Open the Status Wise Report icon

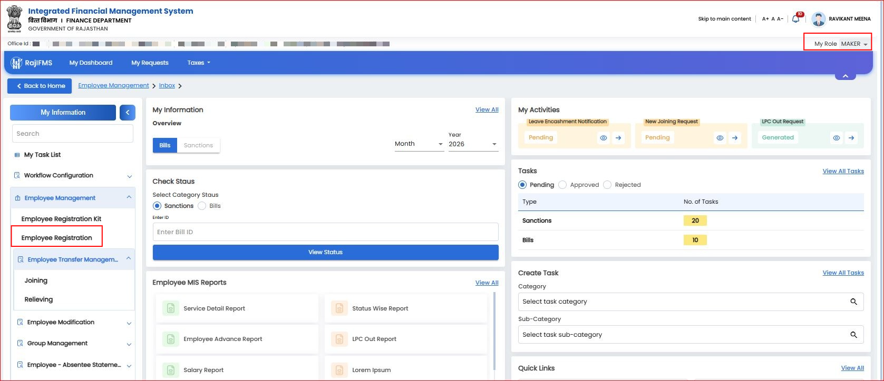point(339,308)
